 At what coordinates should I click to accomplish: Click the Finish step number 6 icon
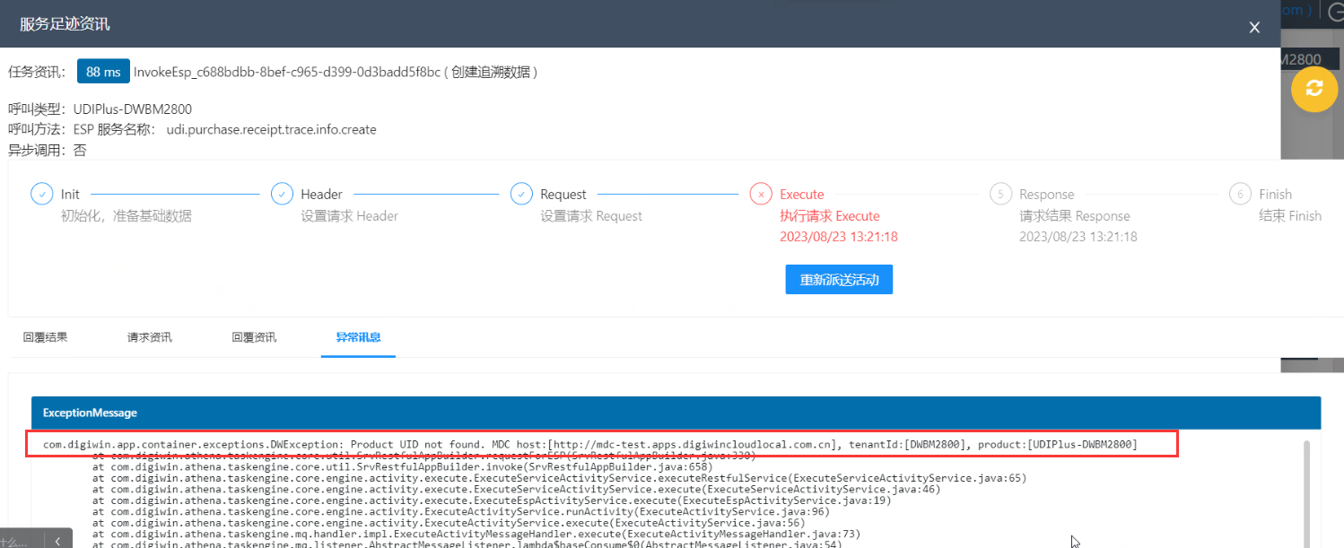point(1240,194)
